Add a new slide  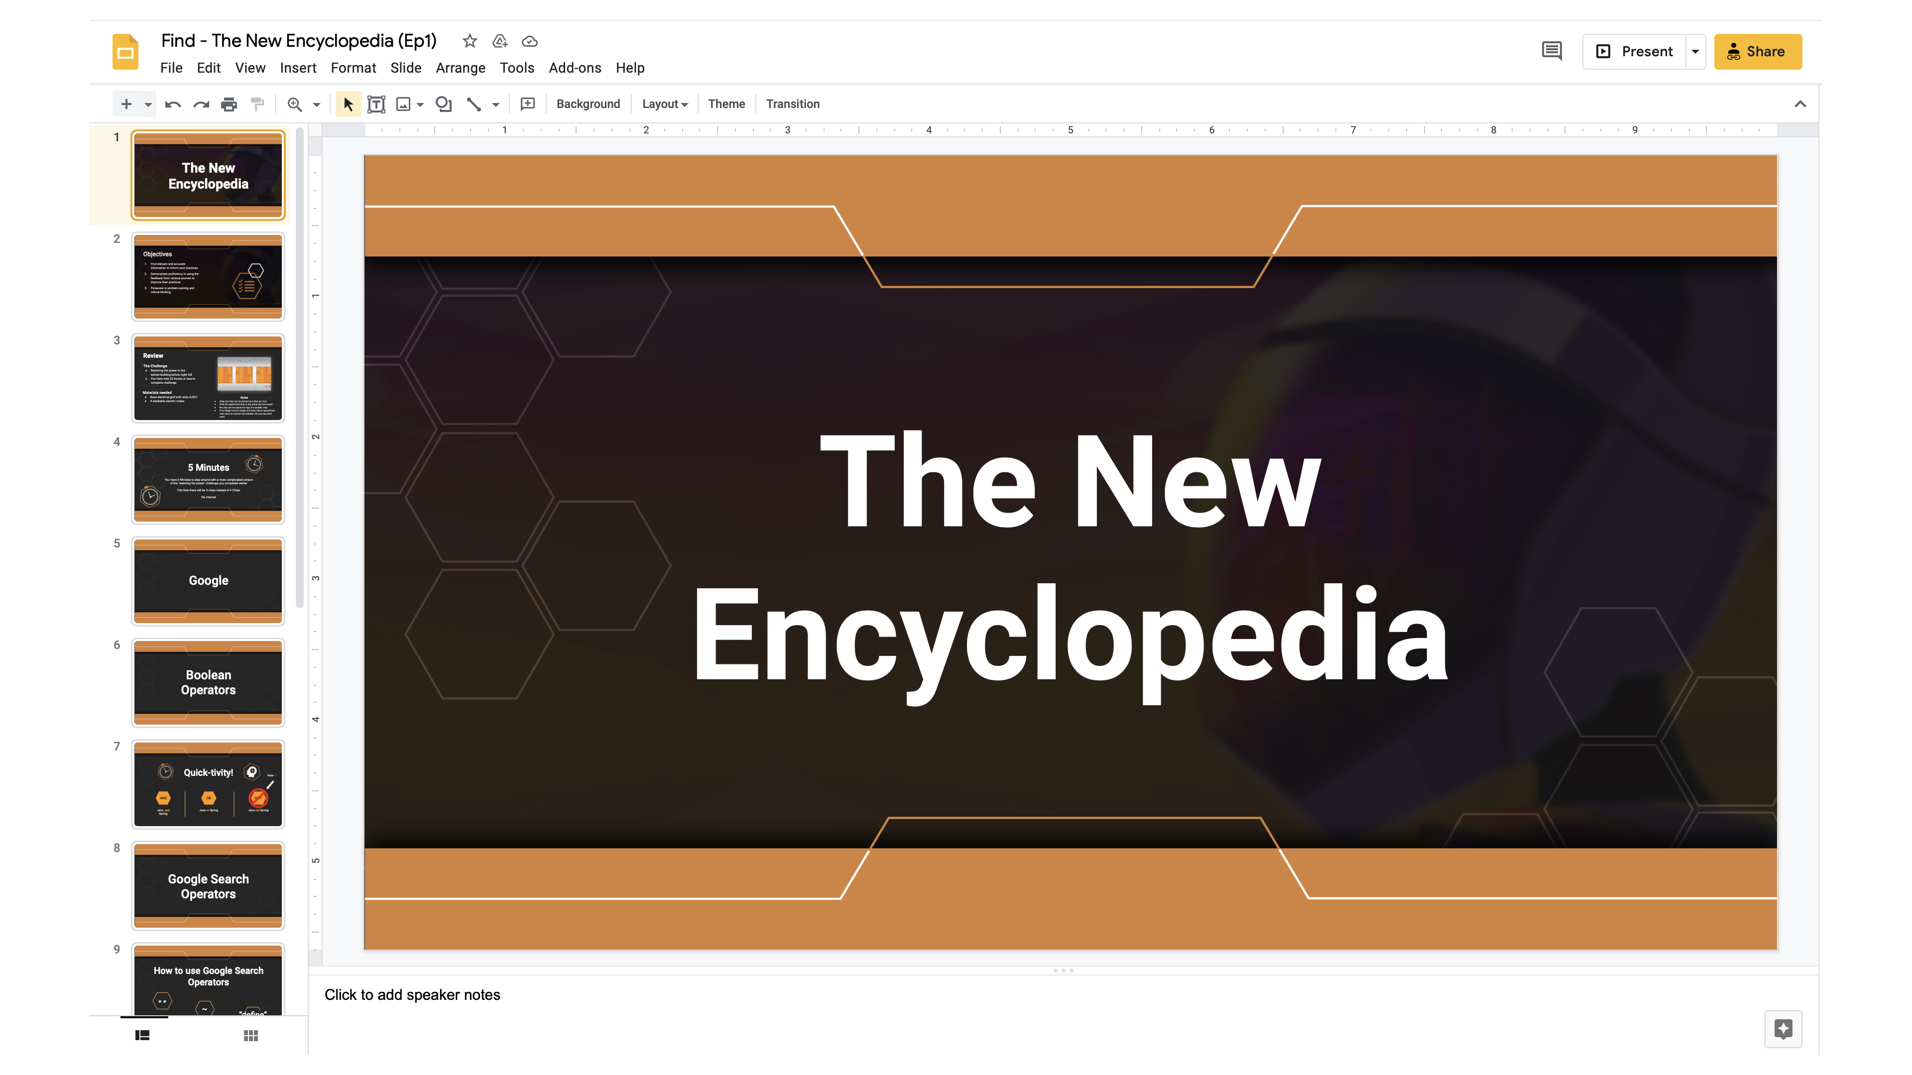coord(126,104)
